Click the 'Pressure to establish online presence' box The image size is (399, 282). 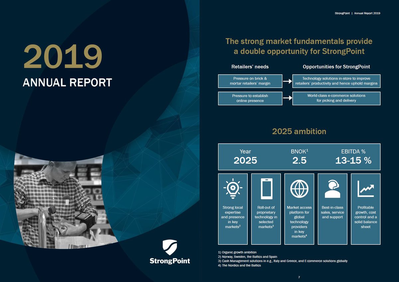coord(249,98)
